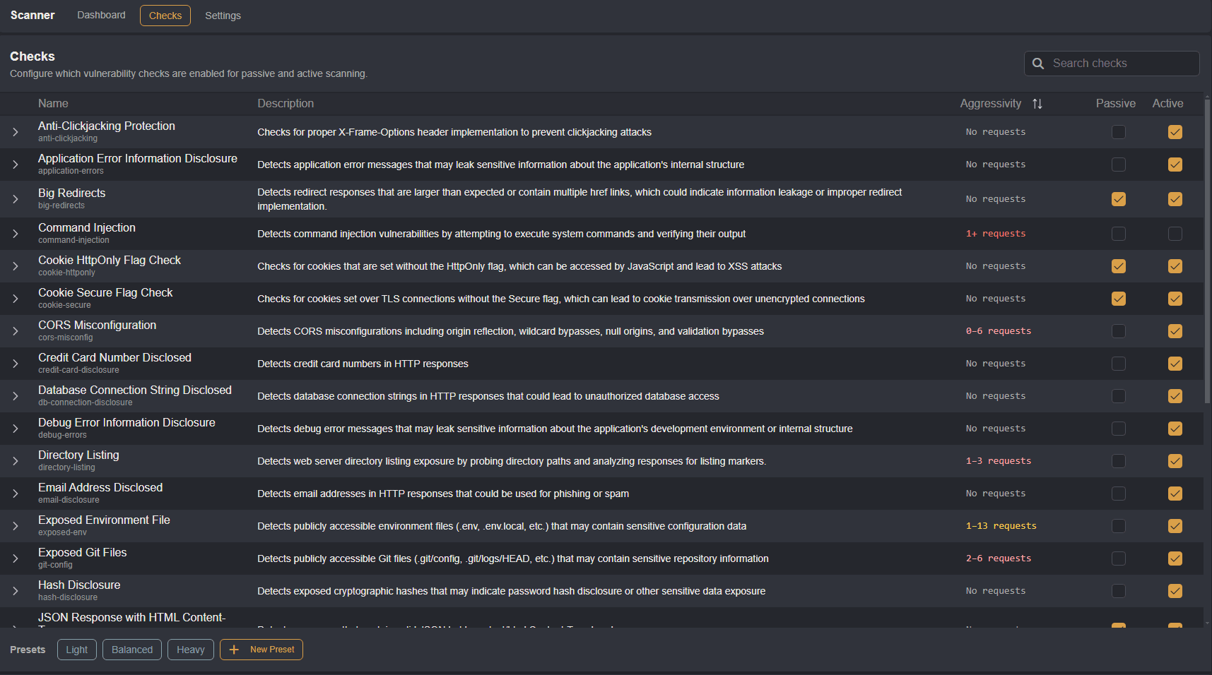1212x675 pixels.
Task: Open the Settings tab
Action: (x=223, y=15)
